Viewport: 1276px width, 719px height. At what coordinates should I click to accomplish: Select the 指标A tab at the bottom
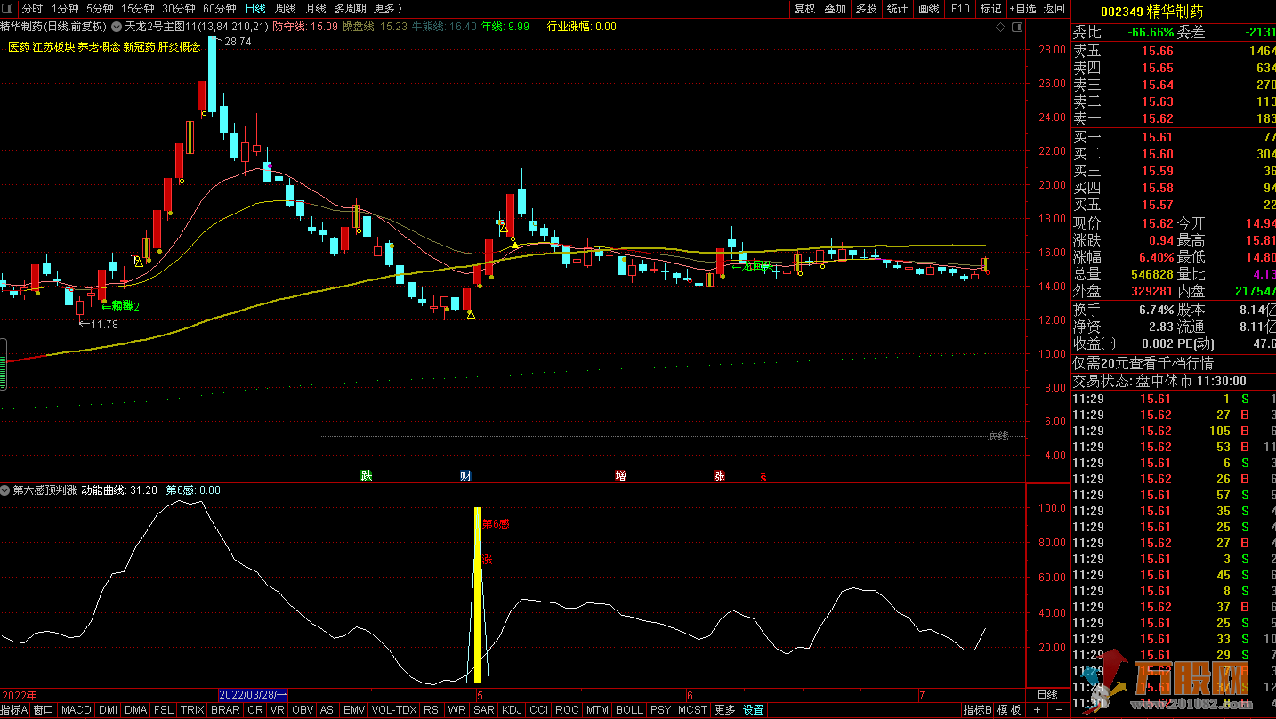pyautogui.click(x=14, y=710)
